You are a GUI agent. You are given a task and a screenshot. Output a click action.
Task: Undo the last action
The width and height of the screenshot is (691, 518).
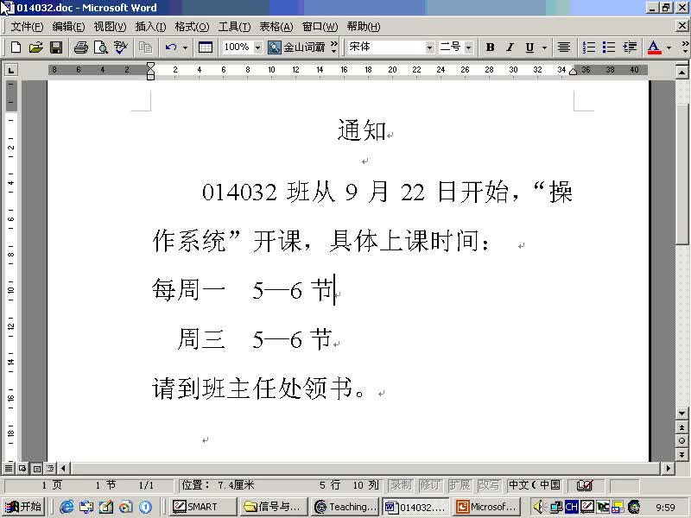170,47
